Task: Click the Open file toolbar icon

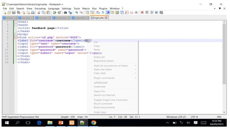Action: point(9,13)
